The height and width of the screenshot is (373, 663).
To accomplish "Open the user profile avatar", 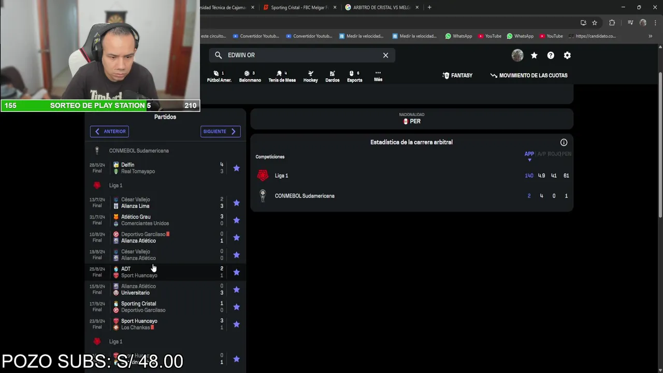I will [x=517, y=55].
